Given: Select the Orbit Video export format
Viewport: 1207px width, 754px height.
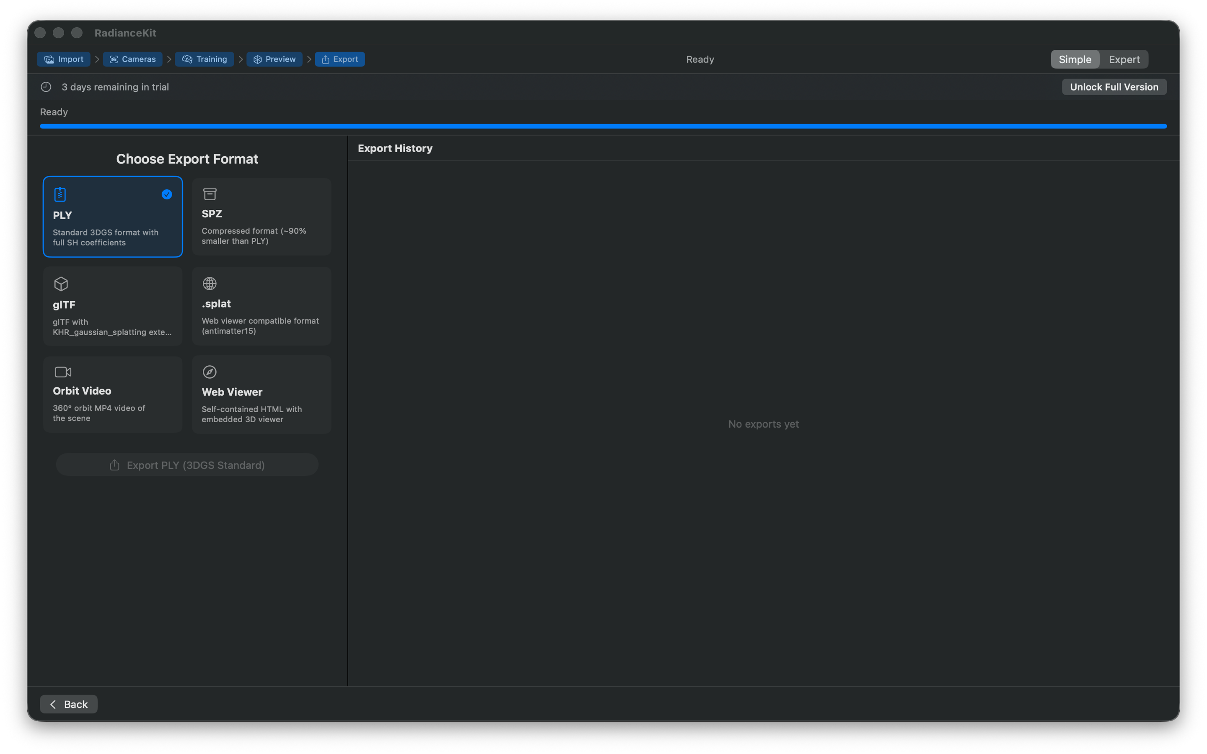Looking at the screenshot, I should (x=112, y=394).
